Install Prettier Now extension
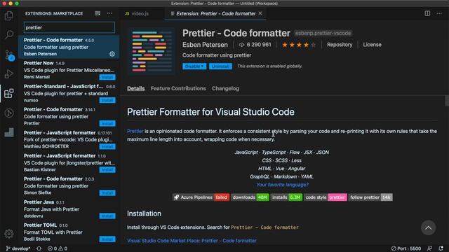The image size is (449, 252). pyautogui.click(x=107, y=77)
